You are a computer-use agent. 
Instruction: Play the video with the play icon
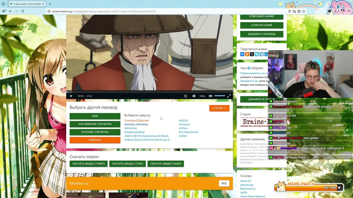pyautogui.click(x=71, y=96)
